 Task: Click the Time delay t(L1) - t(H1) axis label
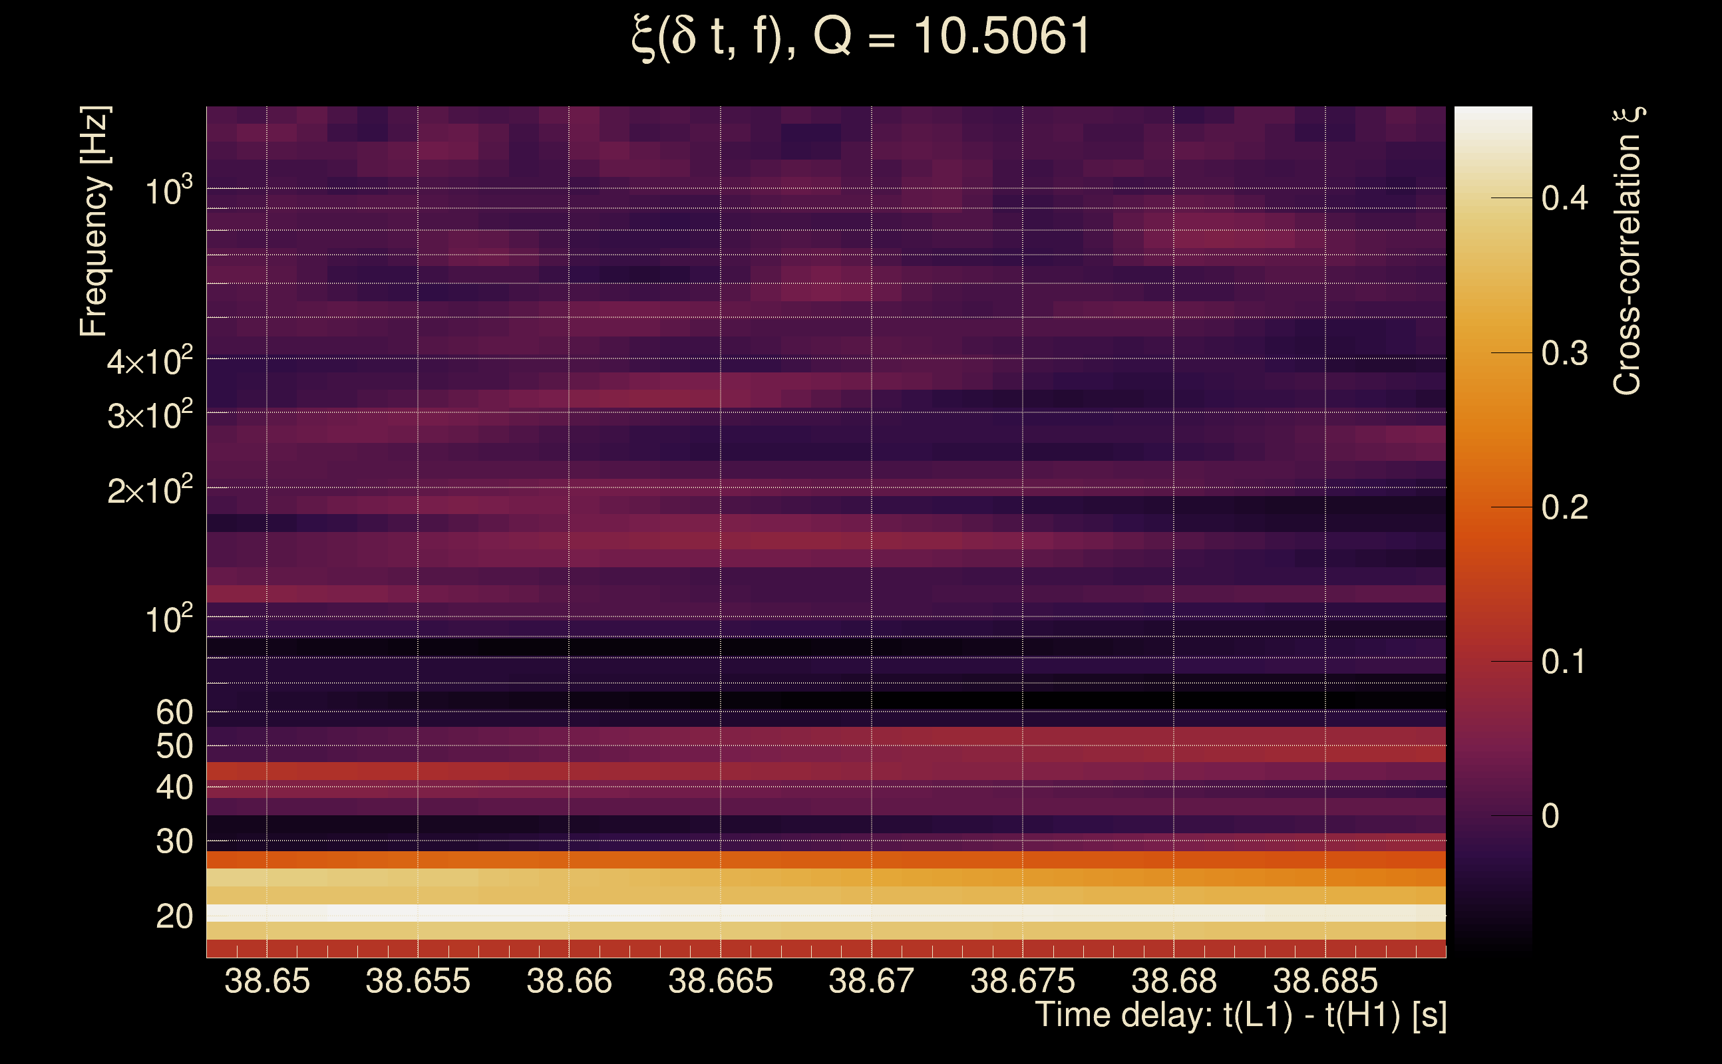point(1240,1015)
